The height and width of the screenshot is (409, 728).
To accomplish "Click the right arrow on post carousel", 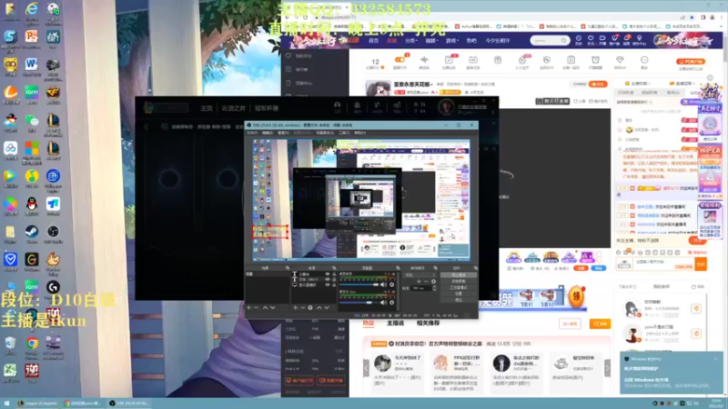I will click(607, 368).
